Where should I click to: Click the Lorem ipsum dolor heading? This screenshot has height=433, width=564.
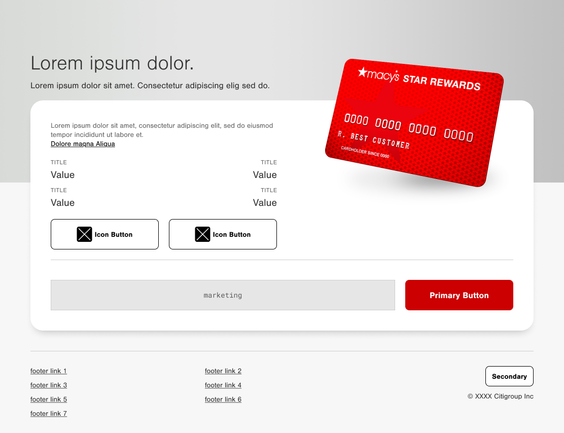pos(112,63)
